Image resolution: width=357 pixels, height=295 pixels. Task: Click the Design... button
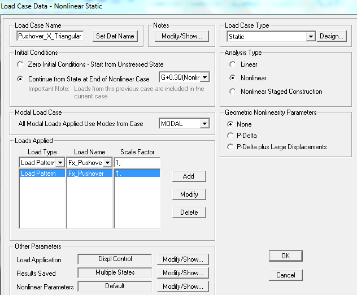tap(332, 36)
